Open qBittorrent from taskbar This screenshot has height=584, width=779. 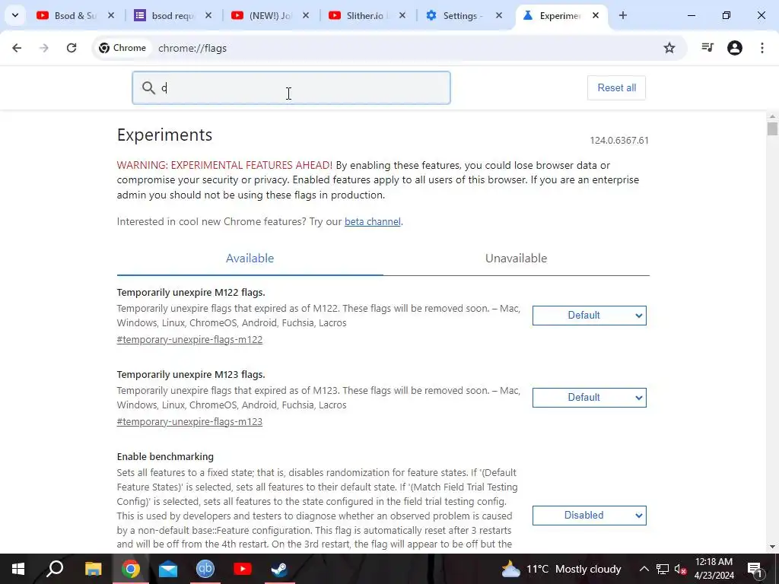[x=205, y=569]
